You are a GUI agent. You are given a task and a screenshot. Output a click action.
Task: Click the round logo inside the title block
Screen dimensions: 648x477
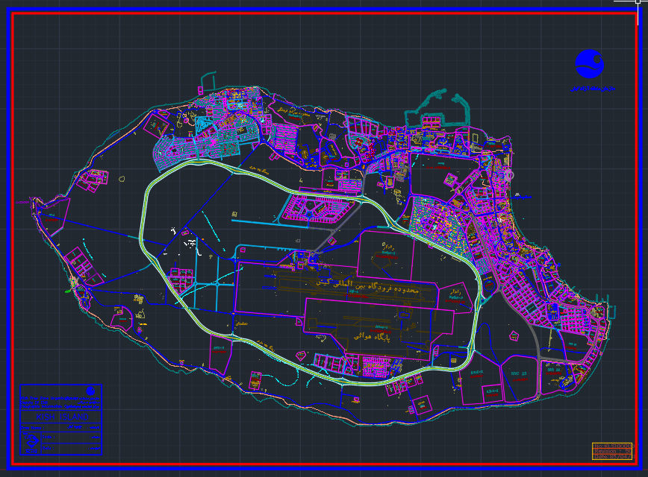click(x=90, y=391)
